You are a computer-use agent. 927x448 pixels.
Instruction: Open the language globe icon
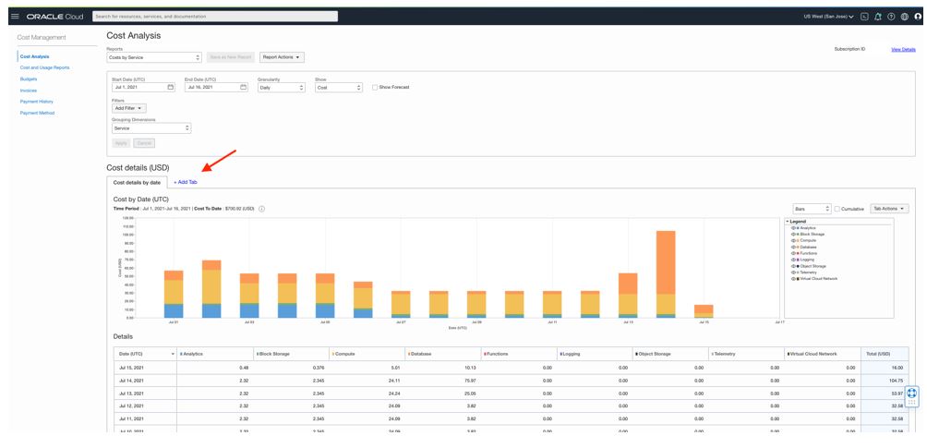(905, 17)
